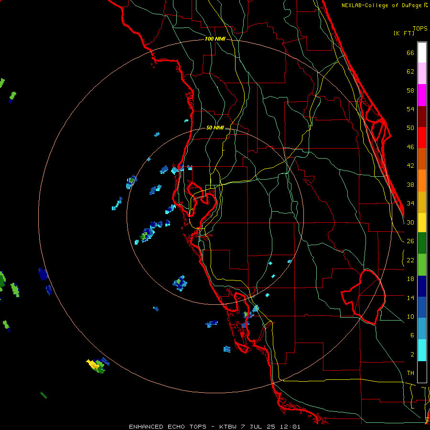Click the legend value 58
Screen dimensions: 430x430
(410, 90)
